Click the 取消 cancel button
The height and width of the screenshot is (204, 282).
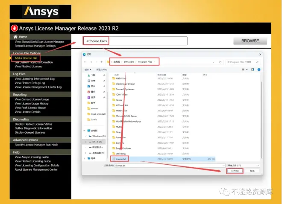point(253,171)
